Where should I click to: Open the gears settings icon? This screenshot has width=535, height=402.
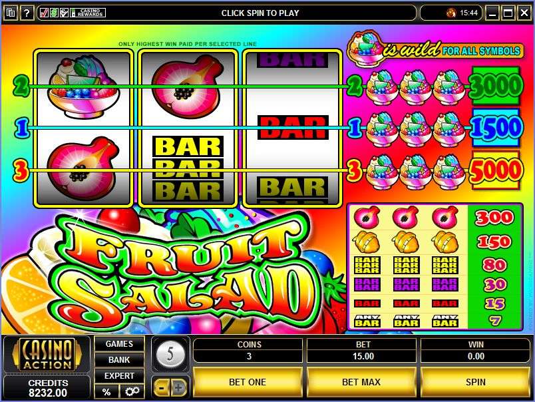pyautogui.click(x=132, y=391)
